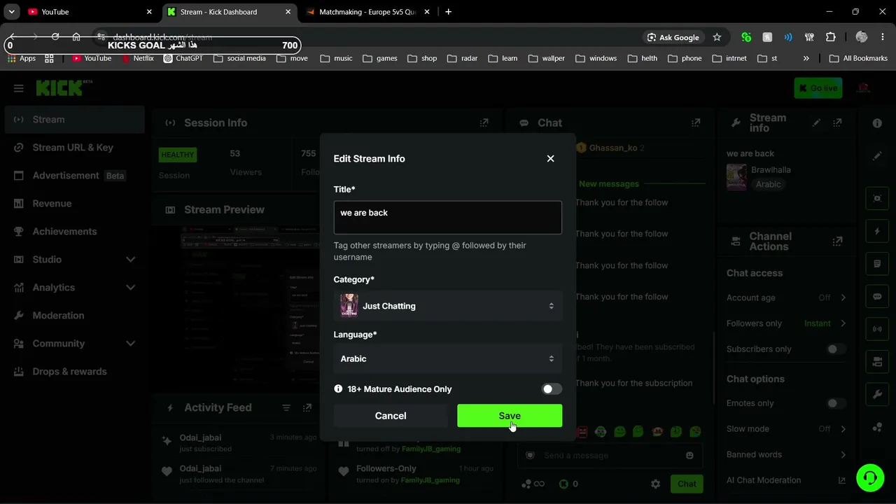This screenshot has width=896, height=504.
Task: Click the video camera icon in the right rail
Action: 877,362
